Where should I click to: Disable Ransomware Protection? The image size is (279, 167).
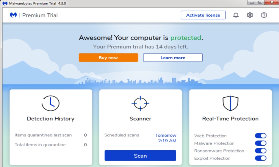(261, 151)
